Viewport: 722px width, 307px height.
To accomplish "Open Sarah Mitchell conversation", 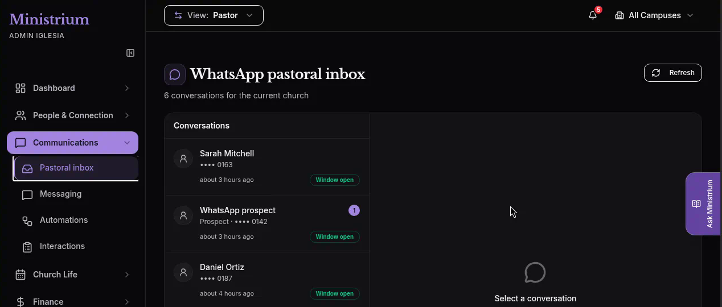I will [x=267, y=167].
